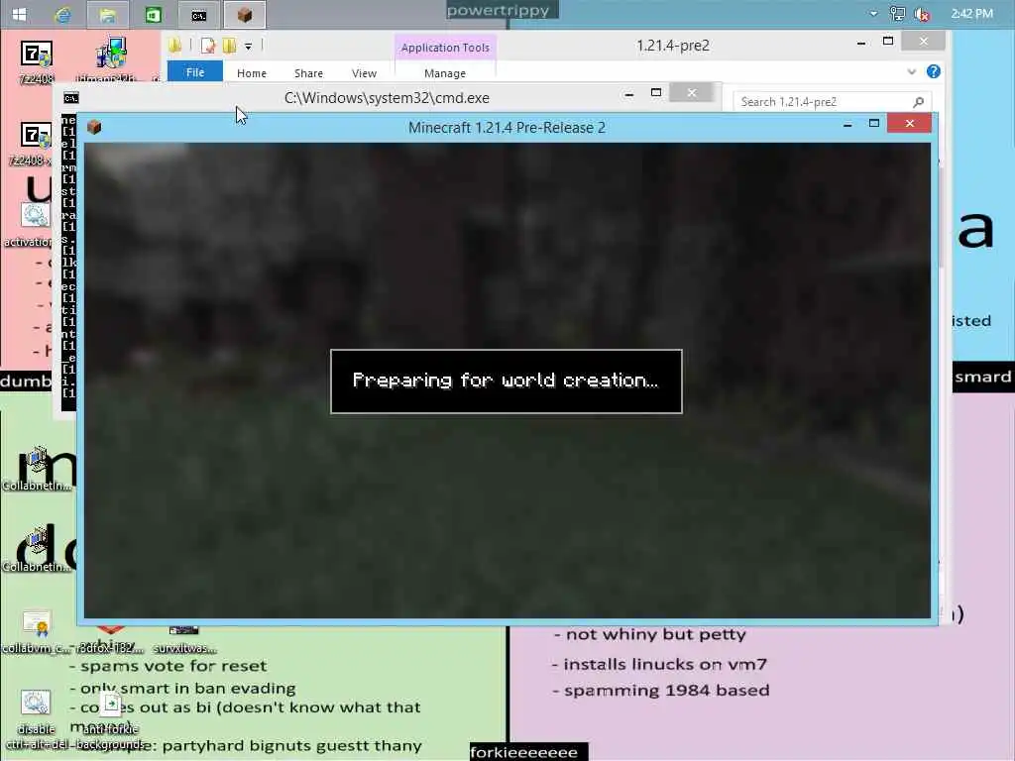The height and width of the screenshot is (761, 1015).
Task: Select the 7z2408 desktop icon
Action: (x=37, y=62)
